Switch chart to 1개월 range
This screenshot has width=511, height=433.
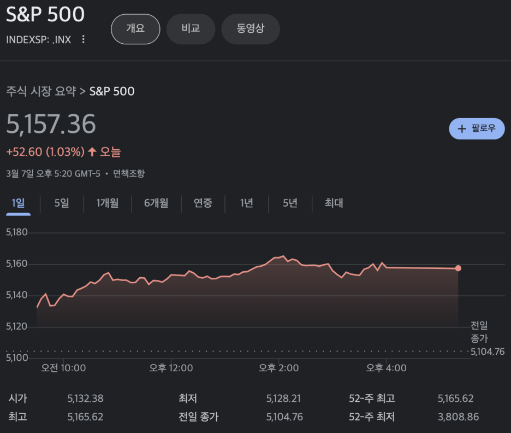coord(108,203)
